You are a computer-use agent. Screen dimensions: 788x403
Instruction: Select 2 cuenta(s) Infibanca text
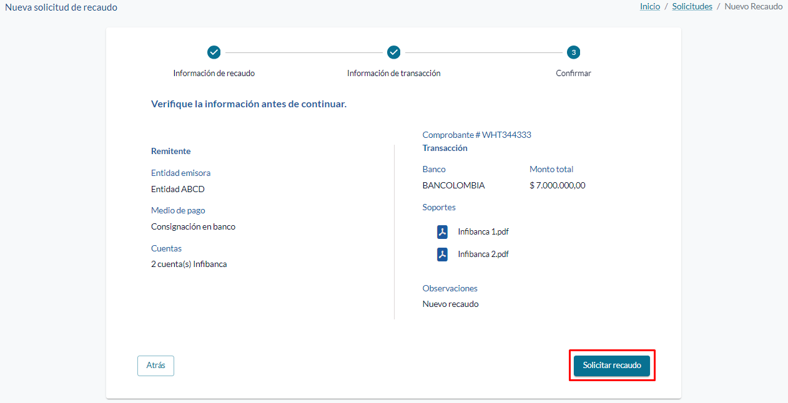tap(189, 264)
